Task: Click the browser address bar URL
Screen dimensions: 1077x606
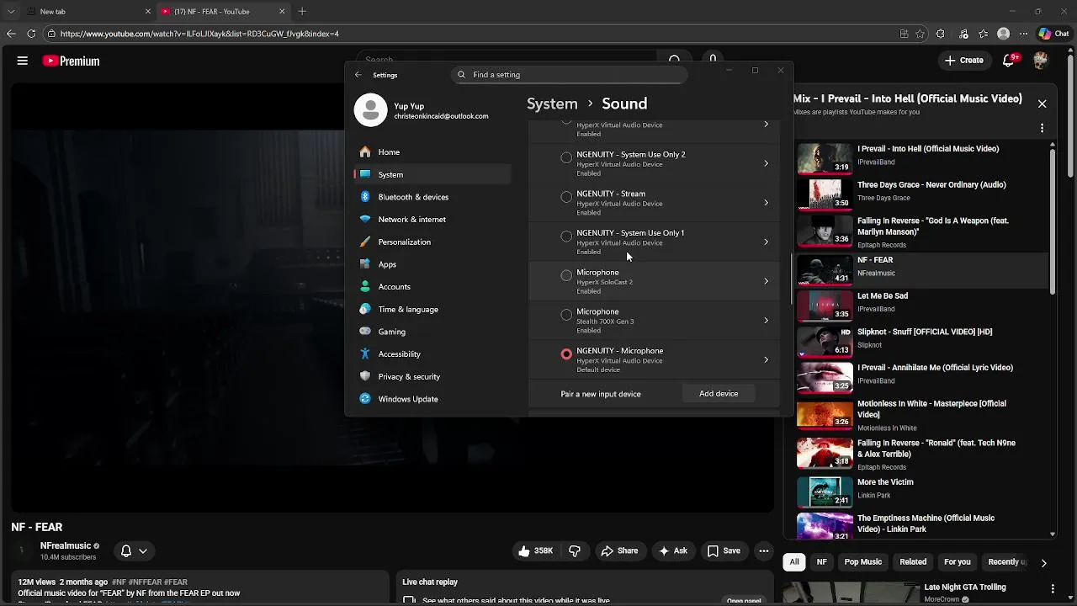Action: pos(199,34)
